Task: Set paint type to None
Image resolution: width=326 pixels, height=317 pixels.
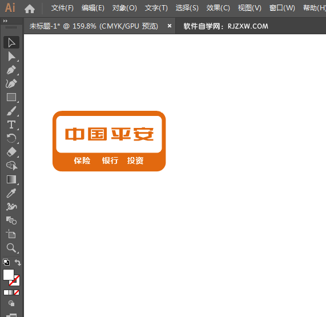Action: coord(17,292)
